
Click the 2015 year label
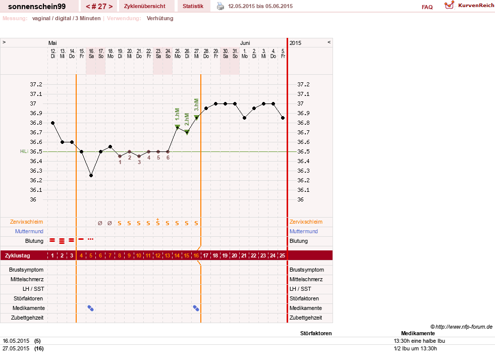(x=296, y=43)
